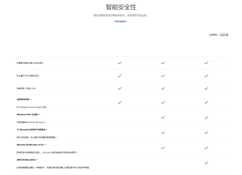
Task: Select the 设备控制 (例如 USB) row label
Action: [x=26, y=89]
